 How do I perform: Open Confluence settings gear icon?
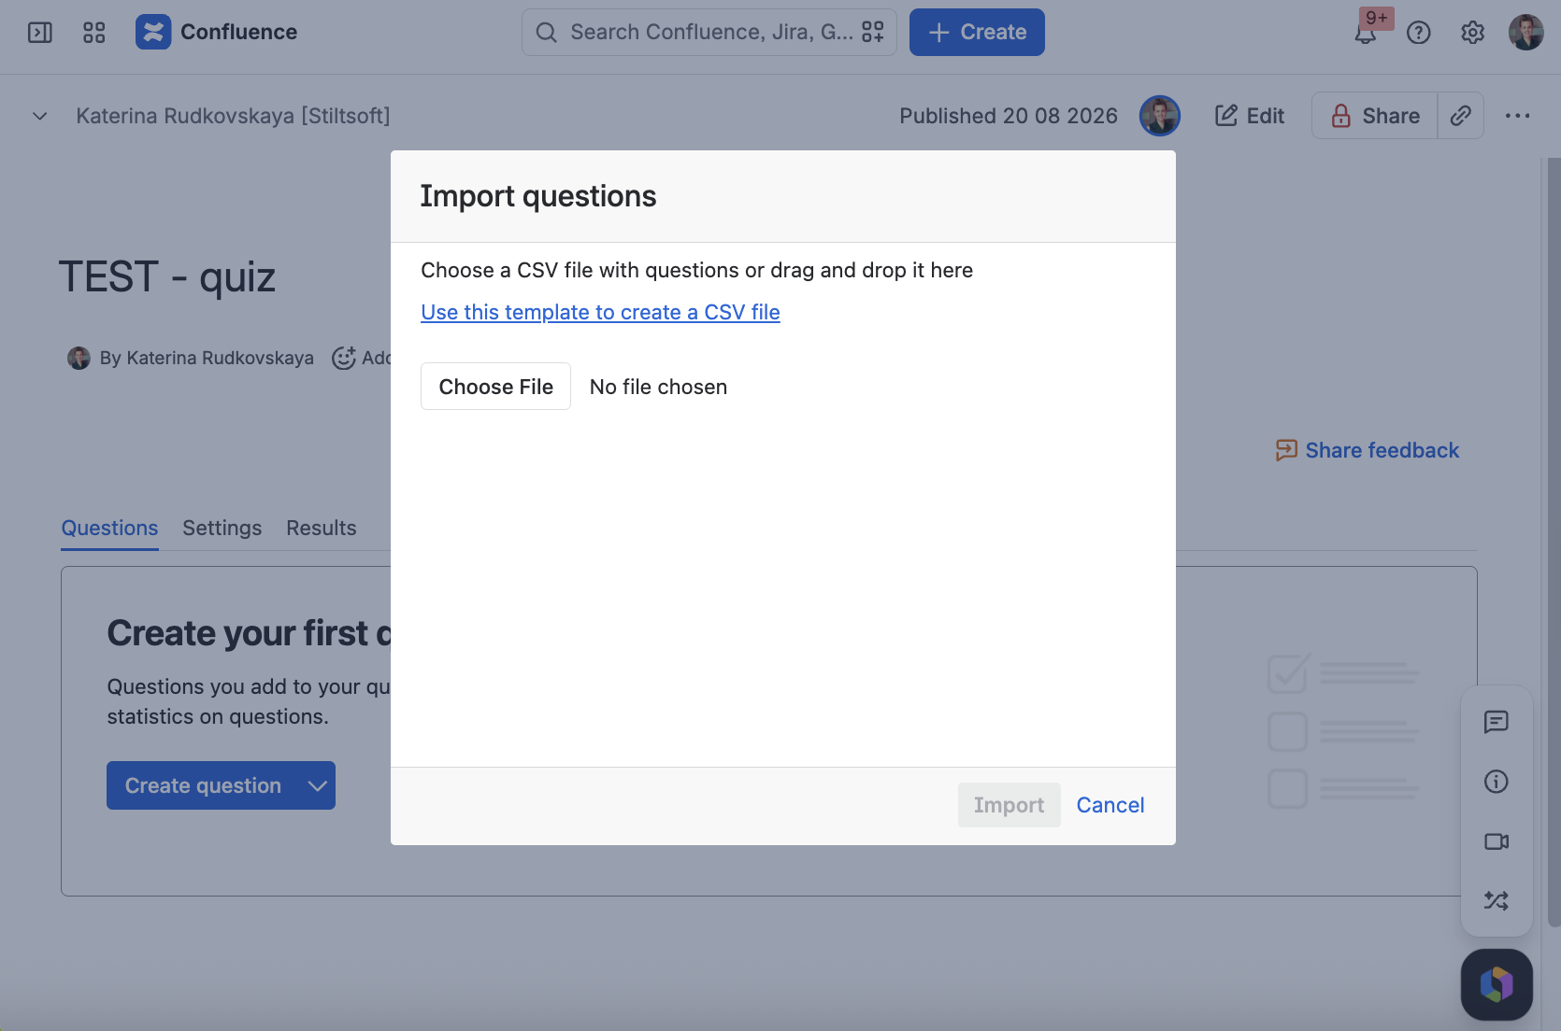[1473, 33]
